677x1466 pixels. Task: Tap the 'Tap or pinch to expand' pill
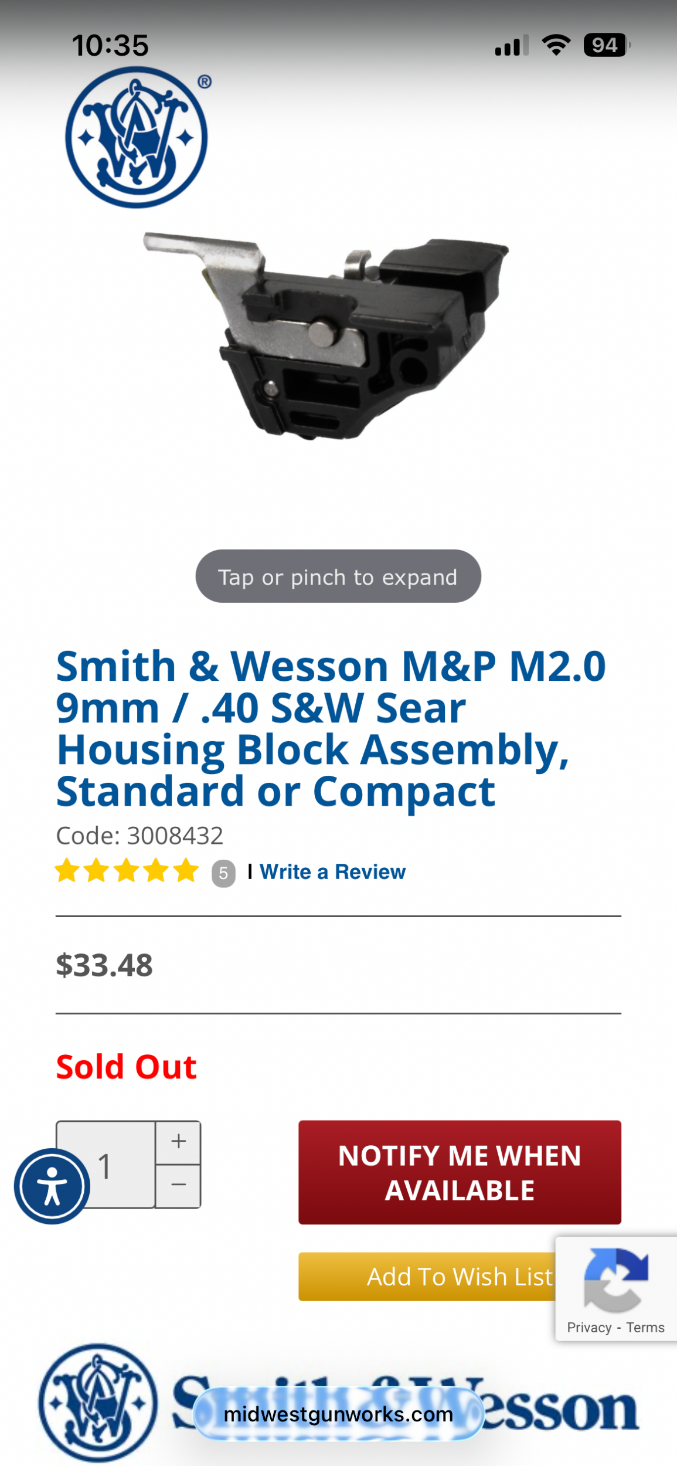click(338, 576)
